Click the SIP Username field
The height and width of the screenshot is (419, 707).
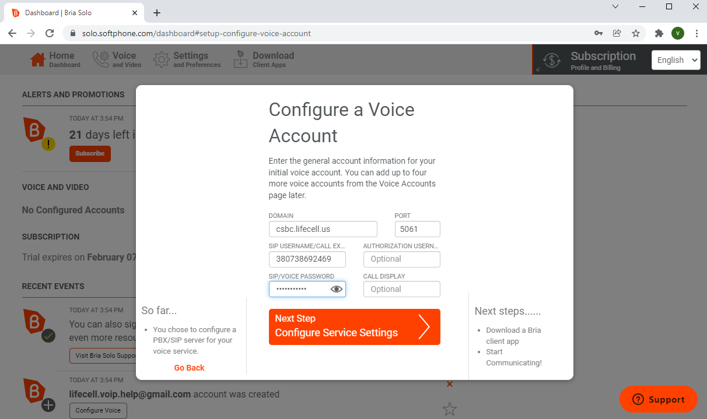307,259
